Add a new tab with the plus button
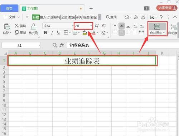Screen dimensions: 179x136 click(91, 8)
